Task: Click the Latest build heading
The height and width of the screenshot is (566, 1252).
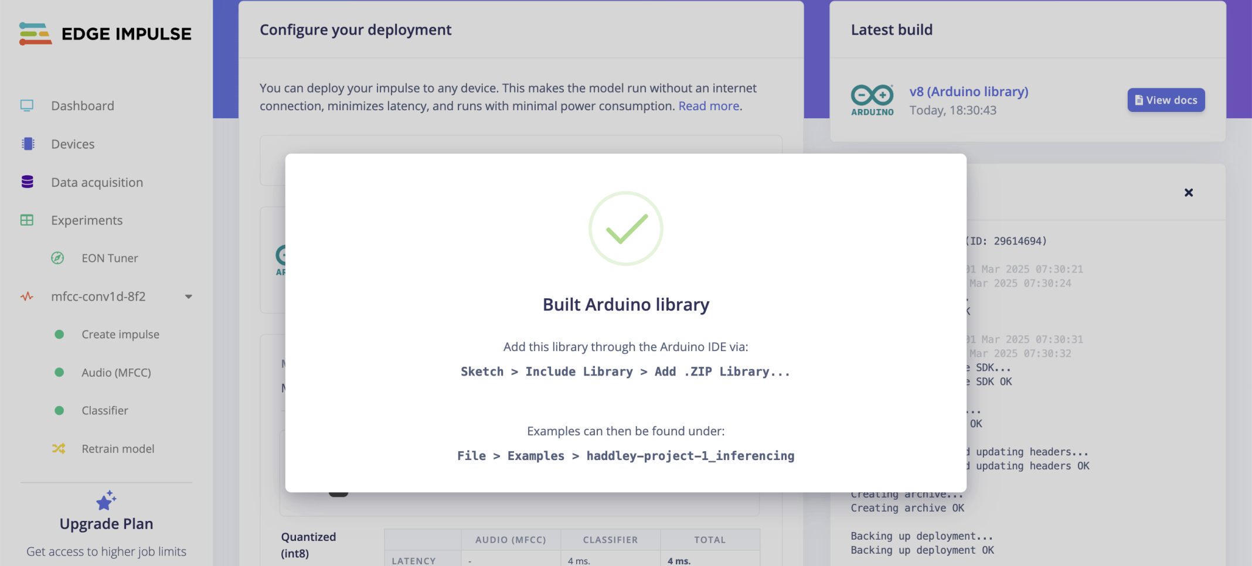Action: (x=892, y=30)
